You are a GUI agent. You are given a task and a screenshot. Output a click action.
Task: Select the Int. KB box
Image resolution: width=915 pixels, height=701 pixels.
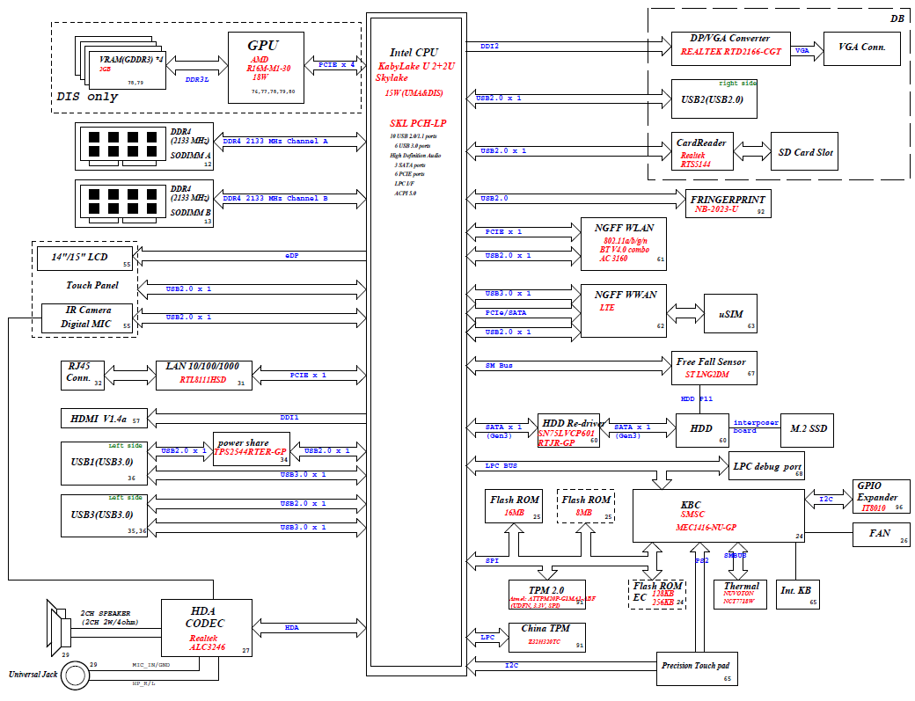(798, 595)
